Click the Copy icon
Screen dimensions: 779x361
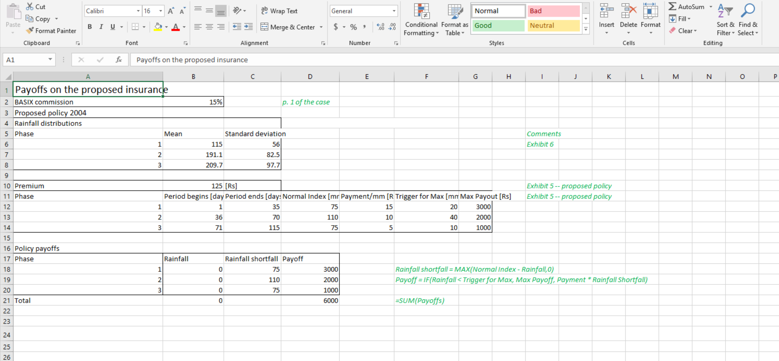tap(30, 19)
